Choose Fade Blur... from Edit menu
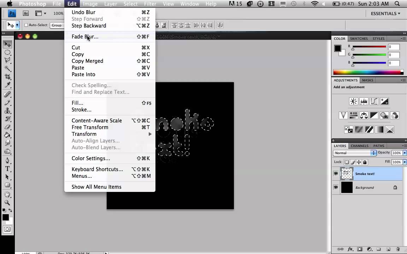Viewport: 407px width, 254px height. 110,37
